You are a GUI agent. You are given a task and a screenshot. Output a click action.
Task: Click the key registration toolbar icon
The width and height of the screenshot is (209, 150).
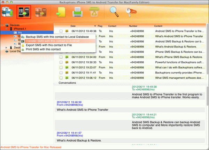[x=131, y=12]
